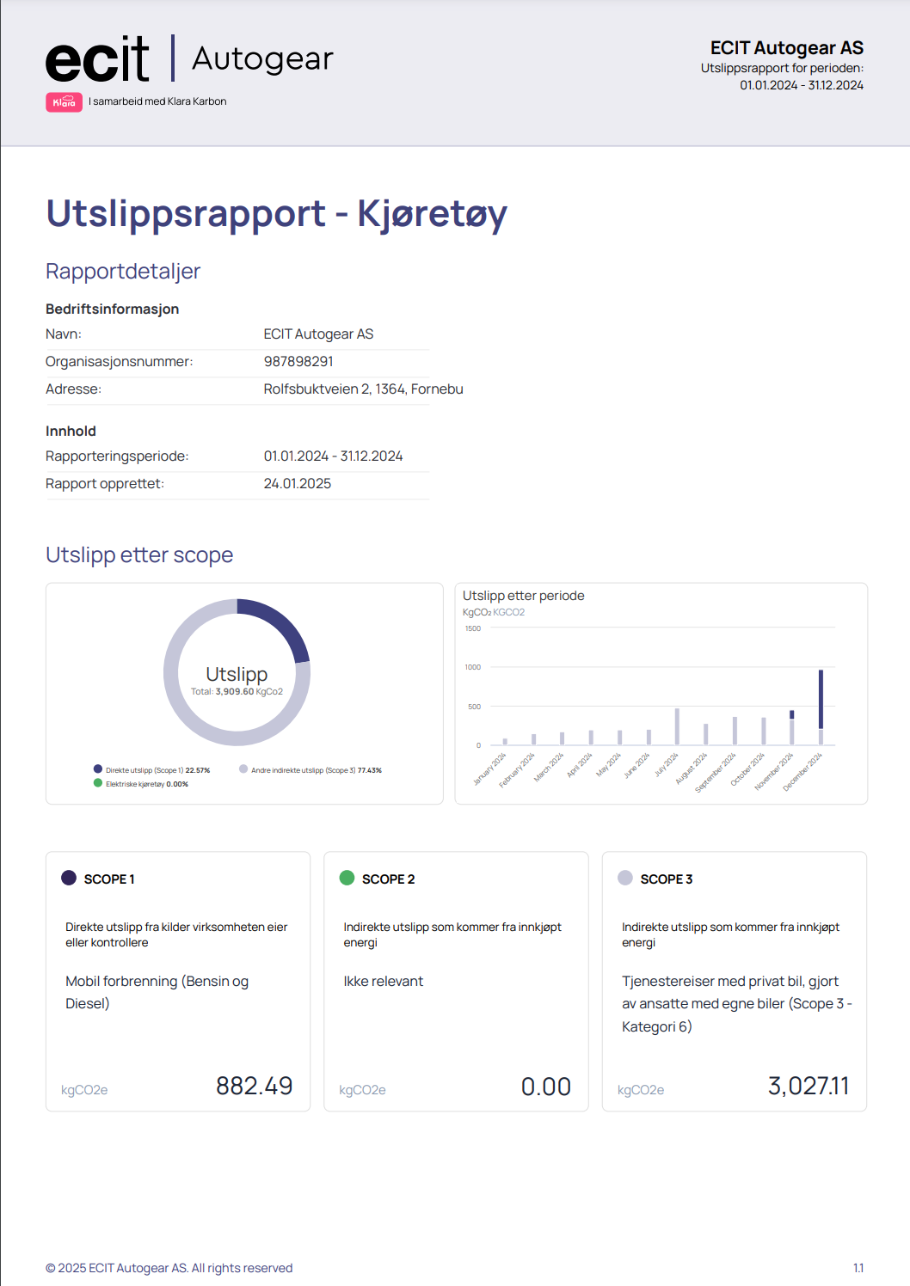The width and height of the screenshot is (910, 1286).
Task: Click the address 'Rolfsbuktveien 2, 1364, Fornebu'
Action: pyautogui.click(x=364, y=389)
